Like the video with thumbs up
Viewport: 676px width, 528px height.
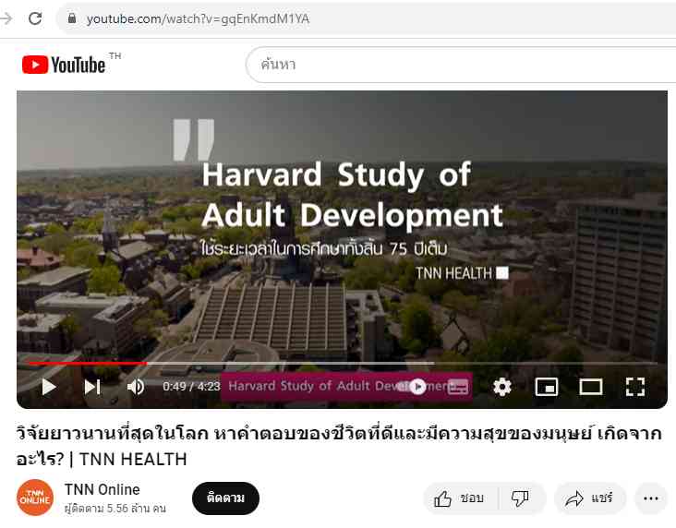pos(459,498)
